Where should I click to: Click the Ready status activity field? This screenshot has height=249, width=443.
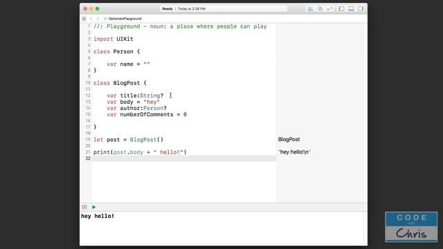[224, 9]
